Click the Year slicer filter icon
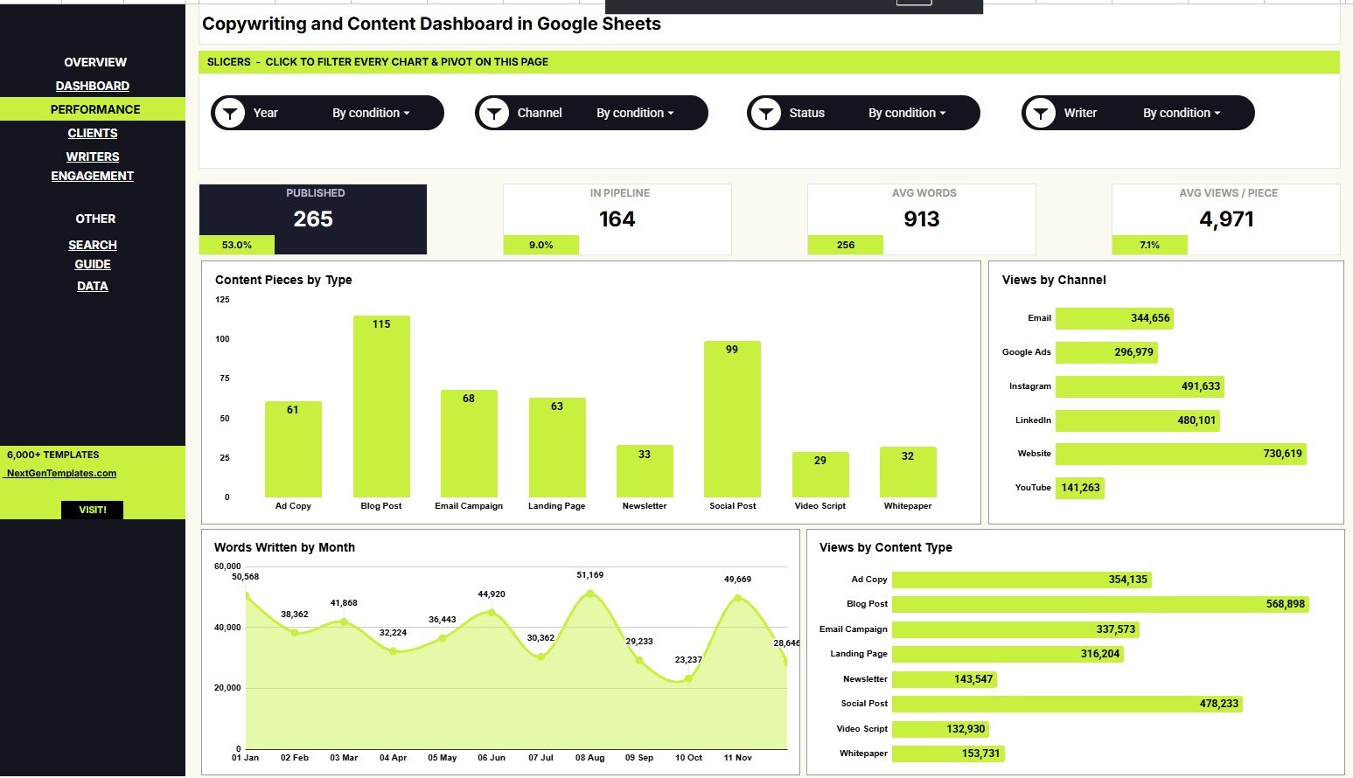The width and height of the screenshot is (1353, 778). pyautogui.click(x=230, y=113)
